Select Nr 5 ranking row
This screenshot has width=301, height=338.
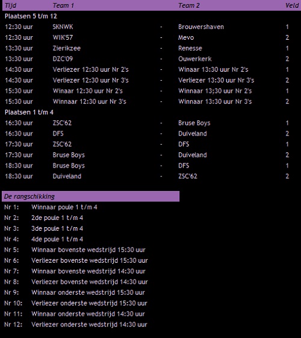click(x=75, y=250)
